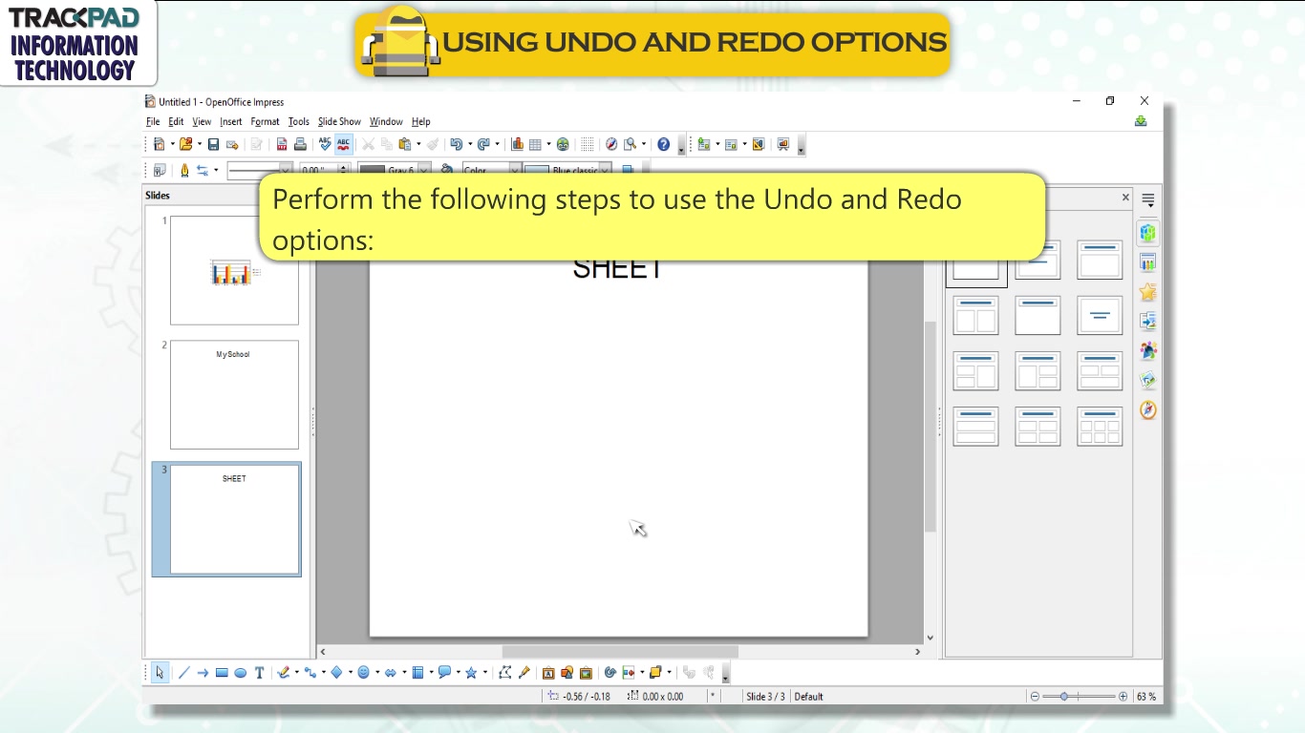Choose the Rectangle drawing tool
This screenshot has height=733, width=1305.
[x=222, y=673]
